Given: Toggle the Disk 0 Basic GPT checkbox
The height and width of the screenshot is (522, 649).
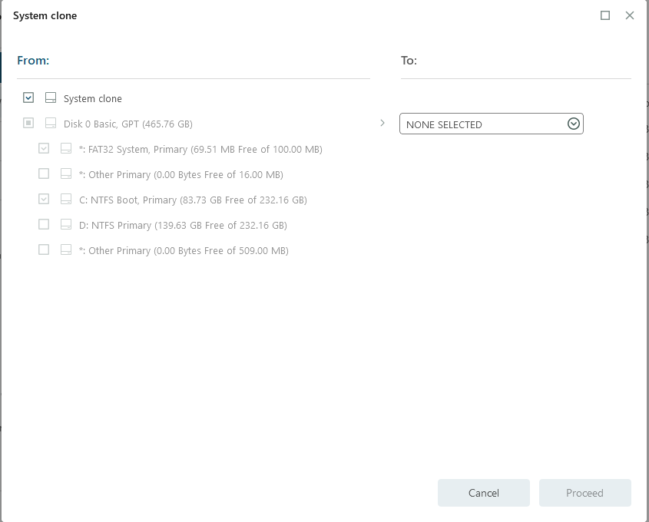Looking at the screenshot, I should (x=28, y=124).
